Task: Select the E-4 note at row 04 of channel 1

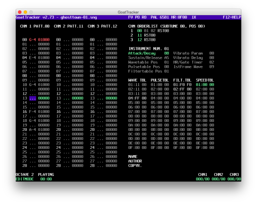Action: point(32,58)
